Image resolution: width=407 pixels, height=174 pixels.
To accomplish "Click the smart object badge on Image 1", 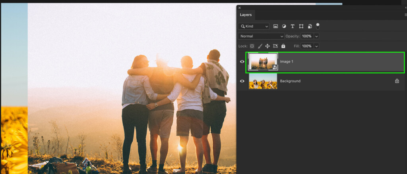I will click(x=275, y=67).
